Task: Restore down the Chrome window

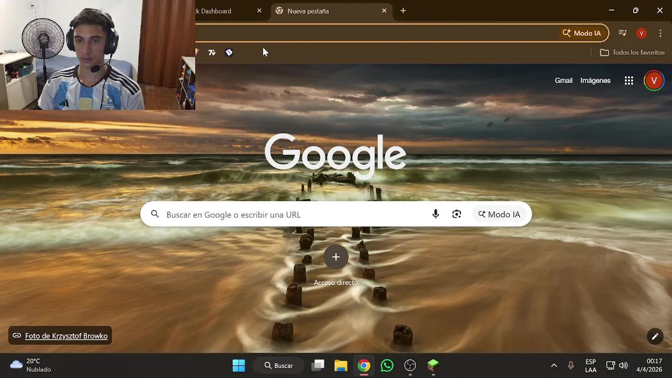Action: tap(636, 10)
